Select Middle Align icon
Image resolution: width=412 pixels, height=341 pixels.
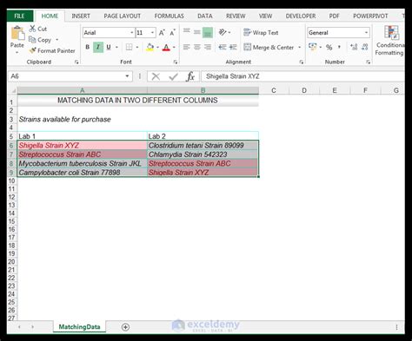click(x=197, y=32)
